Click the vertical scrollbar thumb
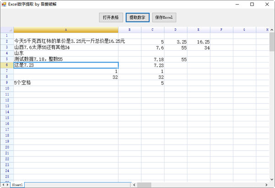 (272, 41)
